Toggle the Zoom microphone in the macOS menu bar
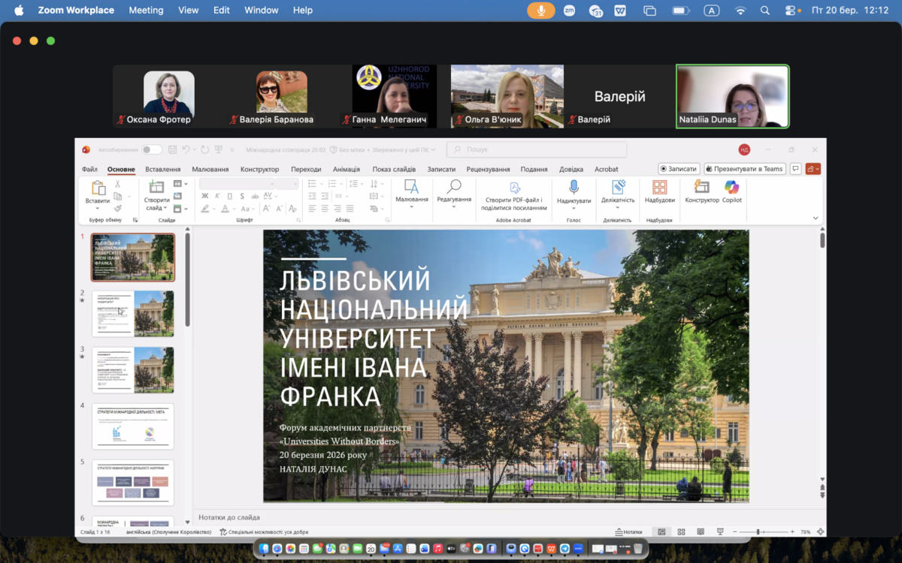The image size is (902, 563). pyautogui.click(x=540, y=11)
